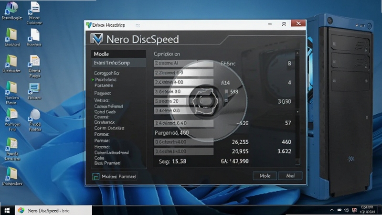Image resolution: width=382 pixels, height=215 pixels.
Task: Click the value 26,255
Action: 240,142
